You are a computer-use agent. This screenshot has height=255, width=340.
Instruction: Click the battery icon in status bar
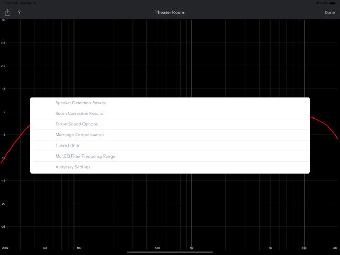coord(333,3)
